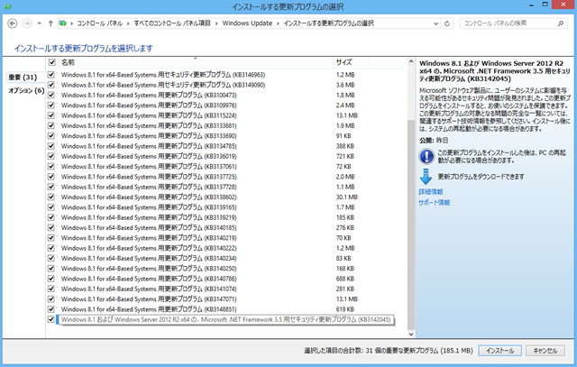This screenshot has height=367, width=577.
Task: Sort by the サイズ column header
Action: (x=343, y=62)
